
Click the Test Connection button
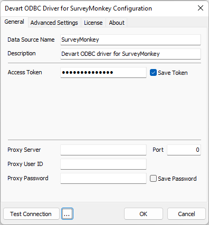pyautogui.click(x=31, y=214)
